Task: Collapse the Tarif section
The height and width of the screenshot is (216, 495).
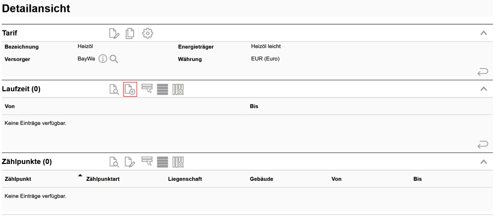Action: click(484, 33)
